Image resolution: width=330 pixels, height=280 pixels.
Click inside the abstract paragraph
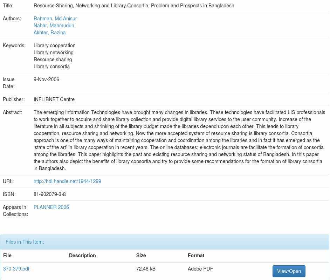point(179,140)
